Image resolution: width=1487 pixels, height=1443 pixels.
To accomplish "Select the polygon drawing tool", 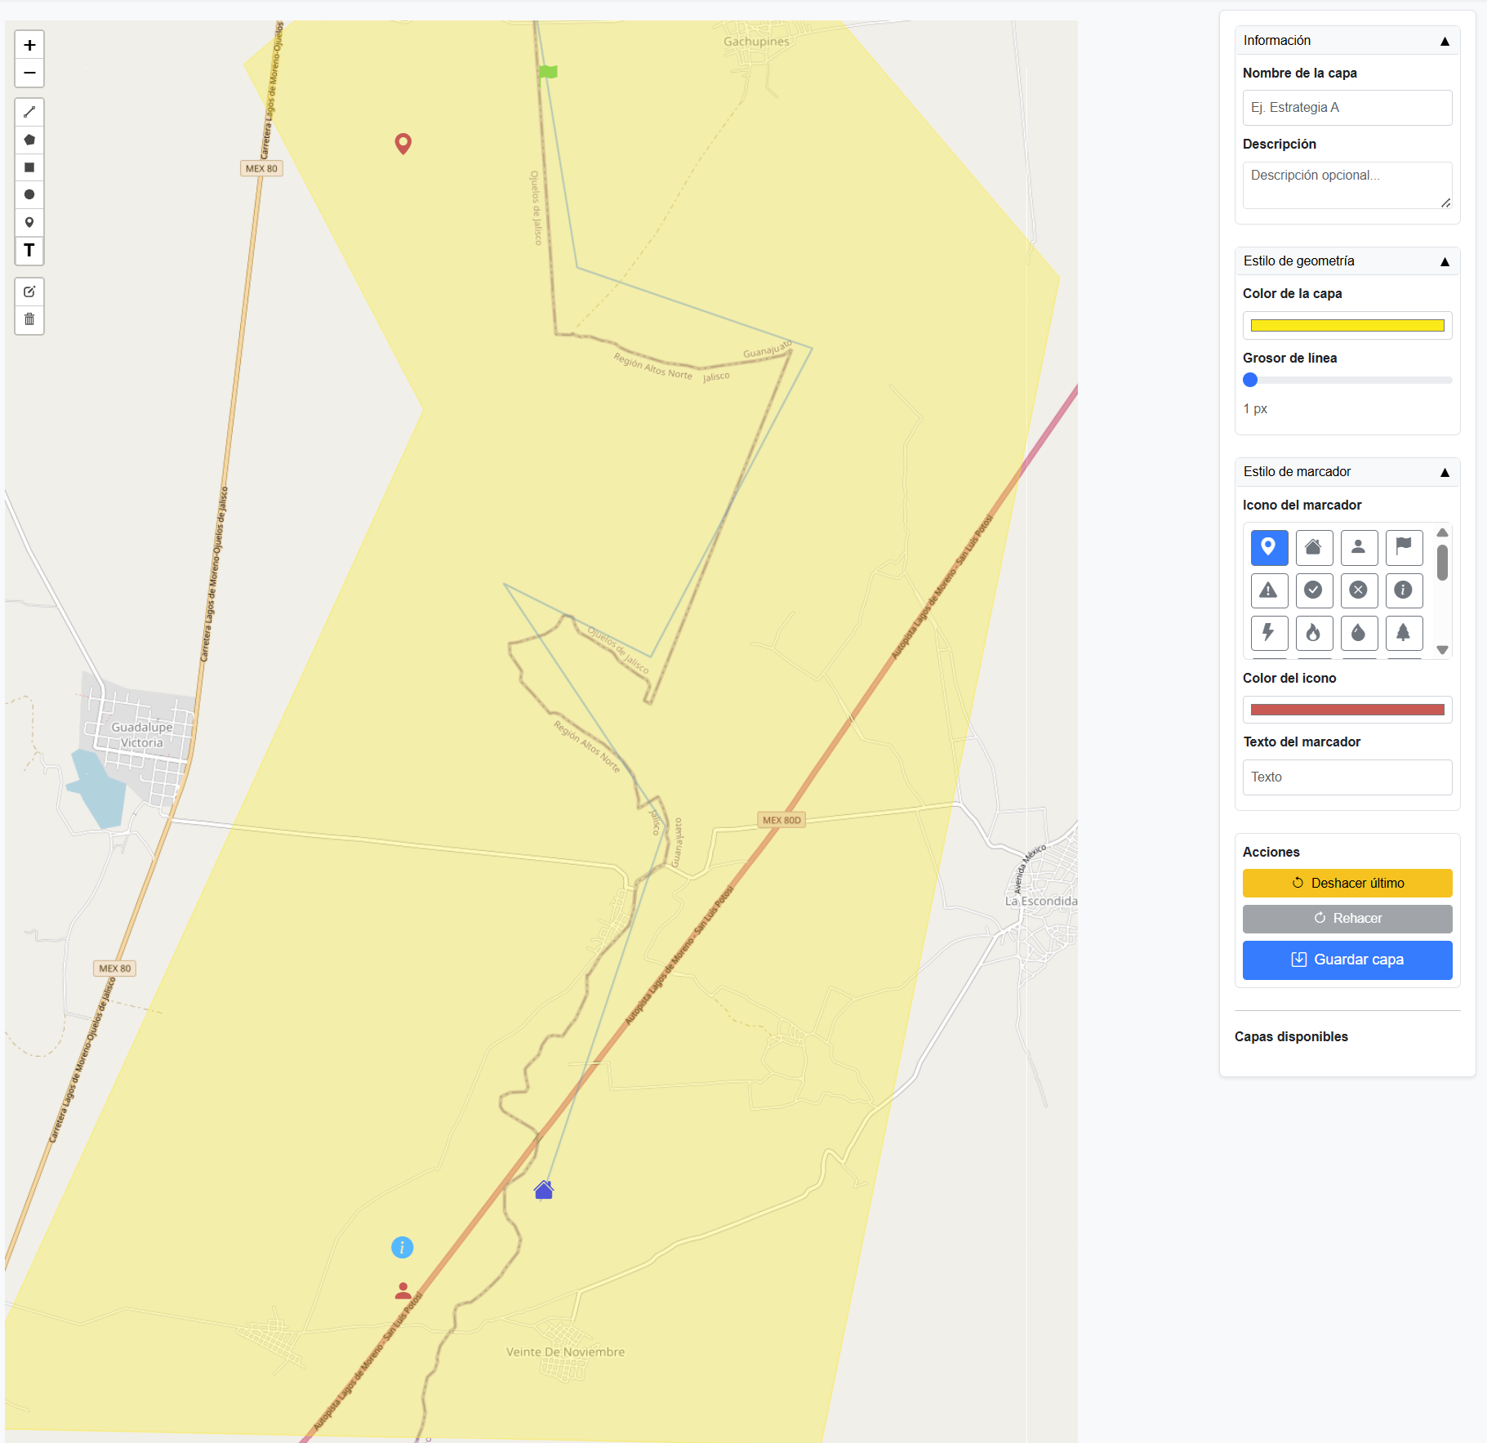I will coord(29,140).
